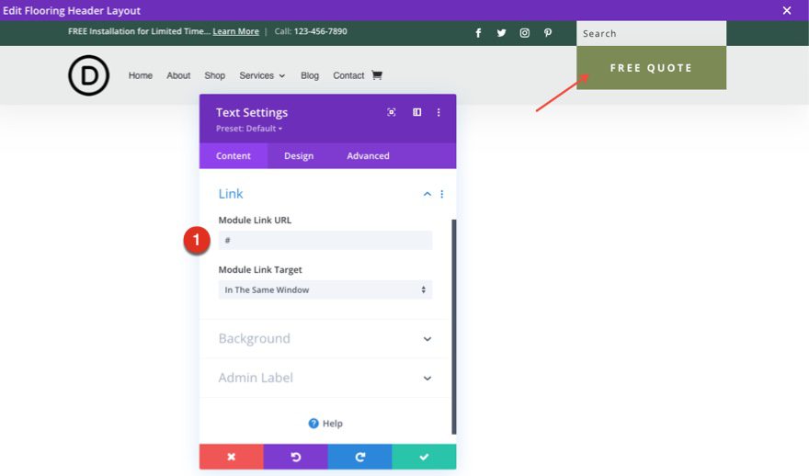Click the Facebook icon in top bar
Screen dimensions: 809x476
coord(478,33)
